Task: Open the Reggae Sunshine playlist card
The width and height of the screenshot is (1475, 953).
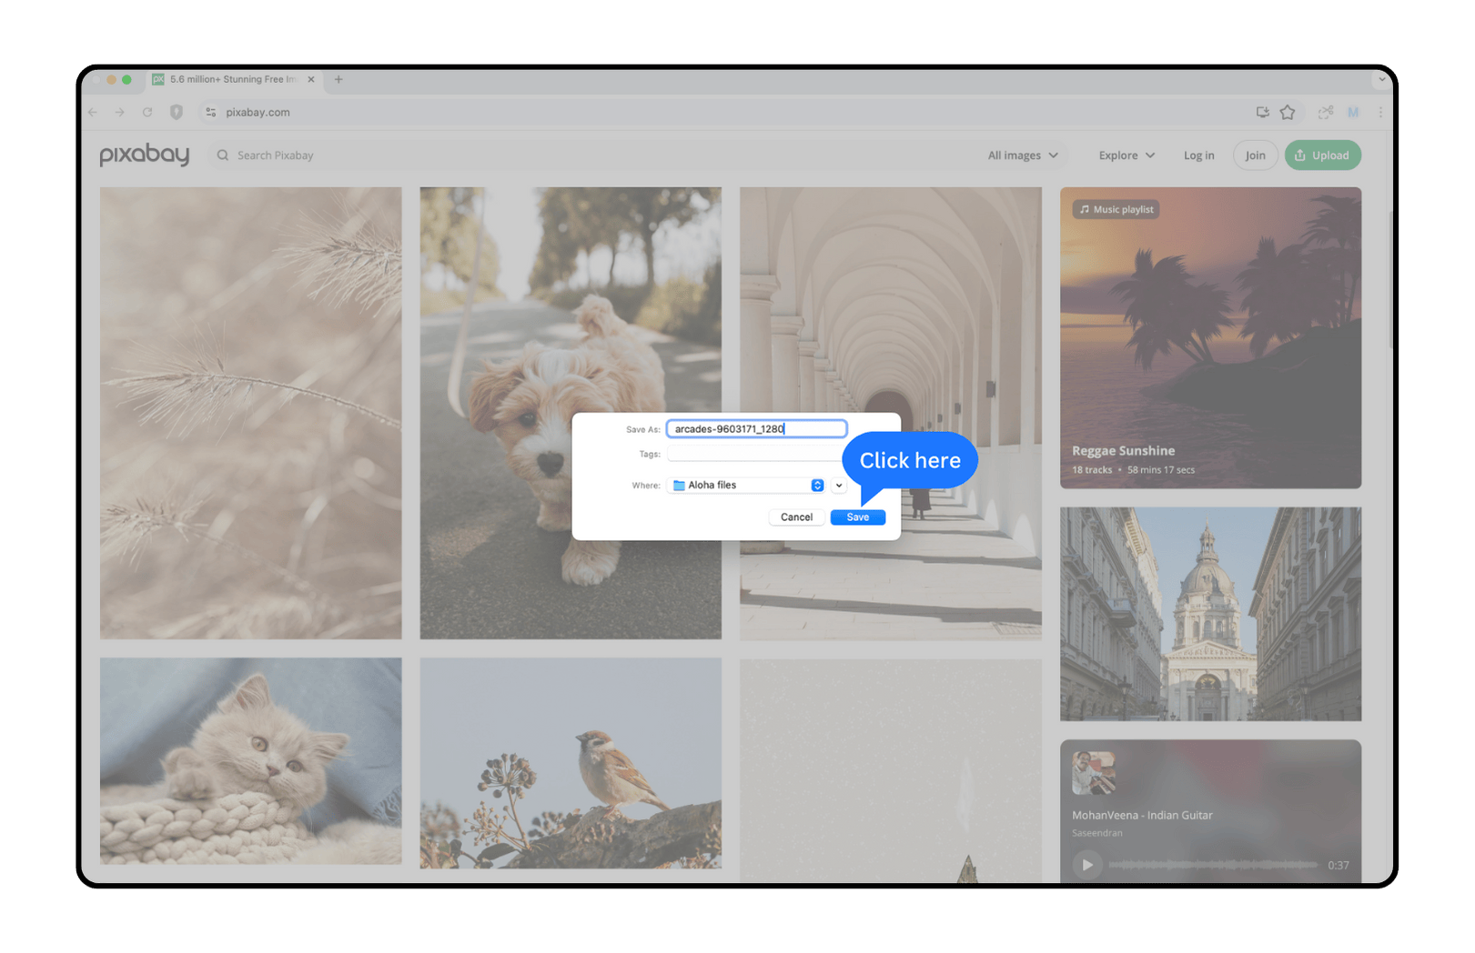Action: click(x=1210, y=338)
